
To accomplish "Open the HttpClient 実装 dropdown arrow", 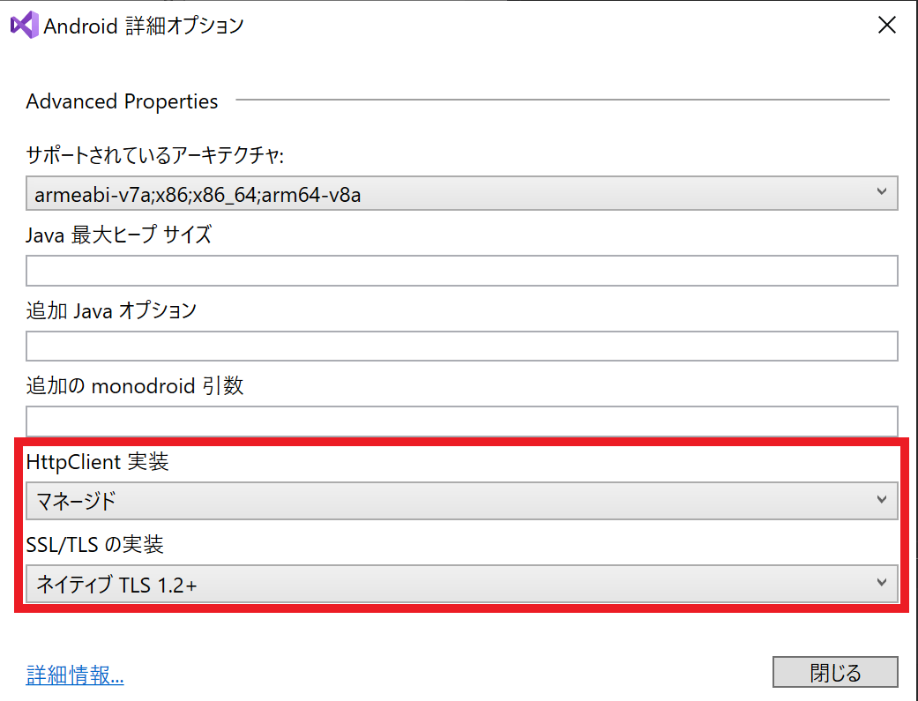I will (x=882, y=501).
